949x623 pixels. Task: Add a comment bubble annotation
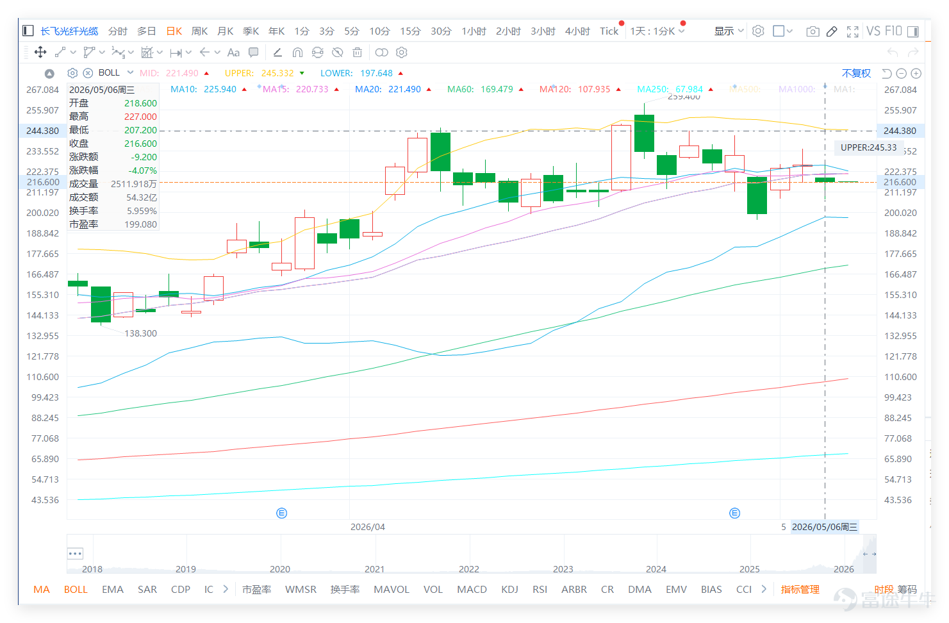[x=254, y=52]
